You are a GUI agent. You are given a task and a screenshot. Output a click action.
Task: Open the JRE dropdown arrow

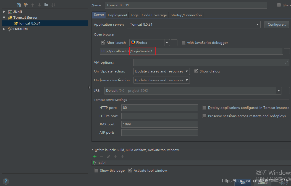click(279, 91)
